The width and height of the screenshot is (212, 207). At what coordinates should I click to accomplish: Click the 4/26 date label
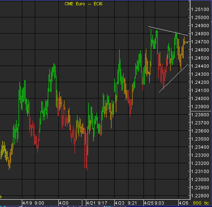tap(184, 203)
